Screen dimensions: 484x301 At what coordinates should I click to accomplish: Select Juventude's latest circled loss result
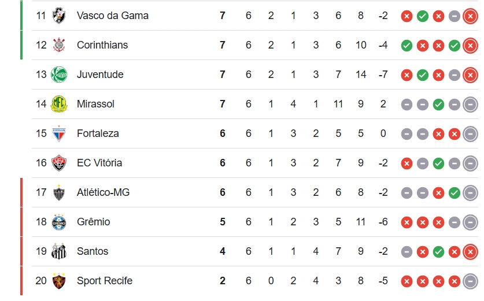(470, 75)
